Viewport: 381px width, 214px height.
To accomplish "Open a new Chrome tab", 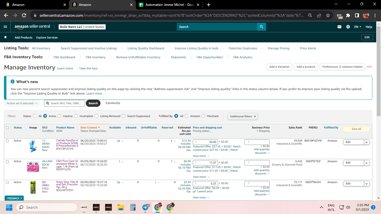I will [x=209, y=5].
